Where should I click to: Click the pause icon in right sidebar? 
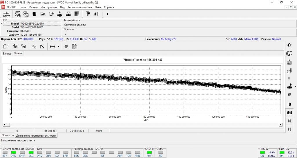coord(289,78)
